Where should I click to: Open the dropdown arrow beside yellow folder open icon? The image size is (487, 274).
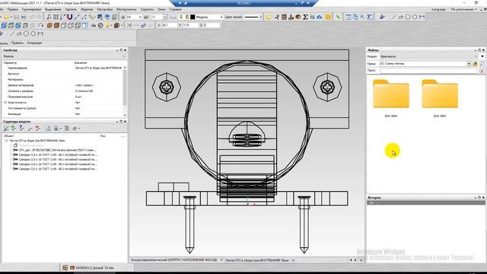12,17
